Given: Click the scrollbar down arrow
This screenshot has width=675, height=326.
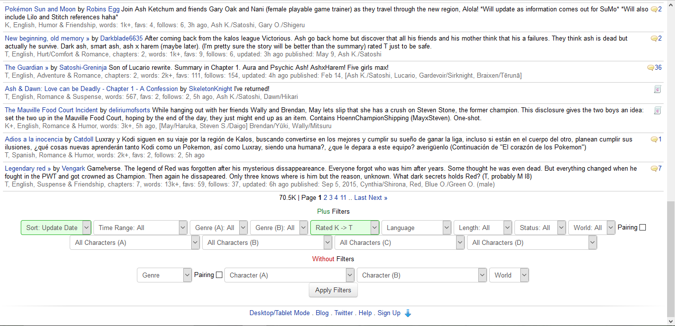Looking at the screenshot, I should point(671,321).
